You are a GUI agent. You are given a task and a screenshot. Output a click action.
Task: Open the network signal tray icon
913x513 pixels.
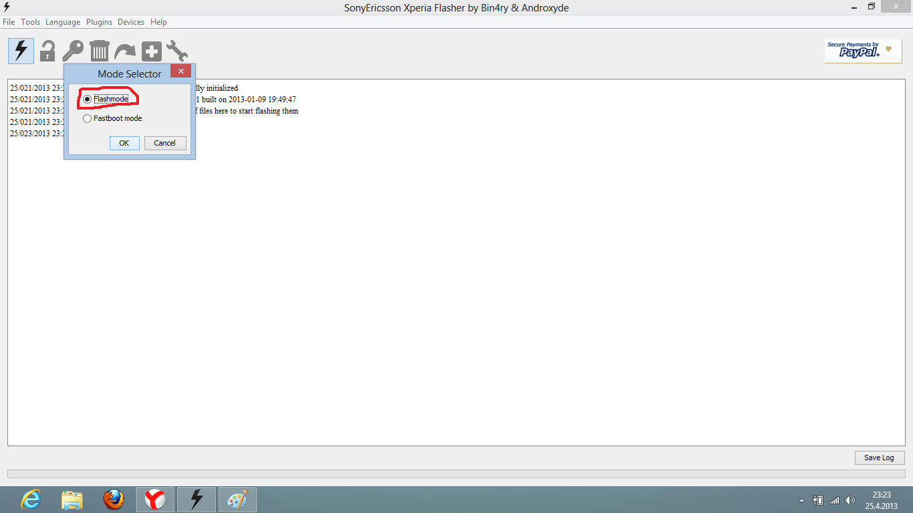pos(834,500)
